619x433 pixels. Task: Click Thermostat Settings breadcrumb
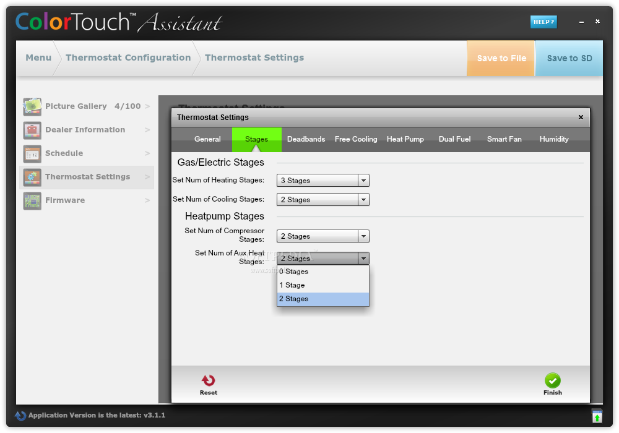(254, 58)
